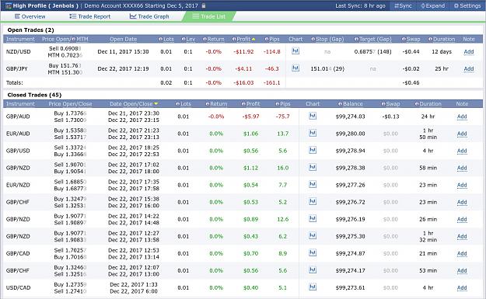Add a note to GBP/JPY open trade
Screen dimensions: 486x299
point(469,68)
